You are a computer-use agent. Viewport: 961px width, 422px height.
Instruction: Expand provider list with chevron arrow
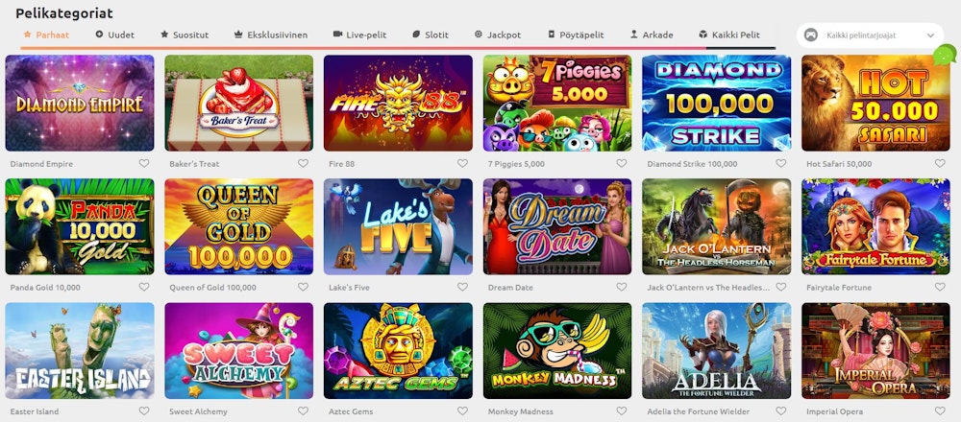[930, 35]
